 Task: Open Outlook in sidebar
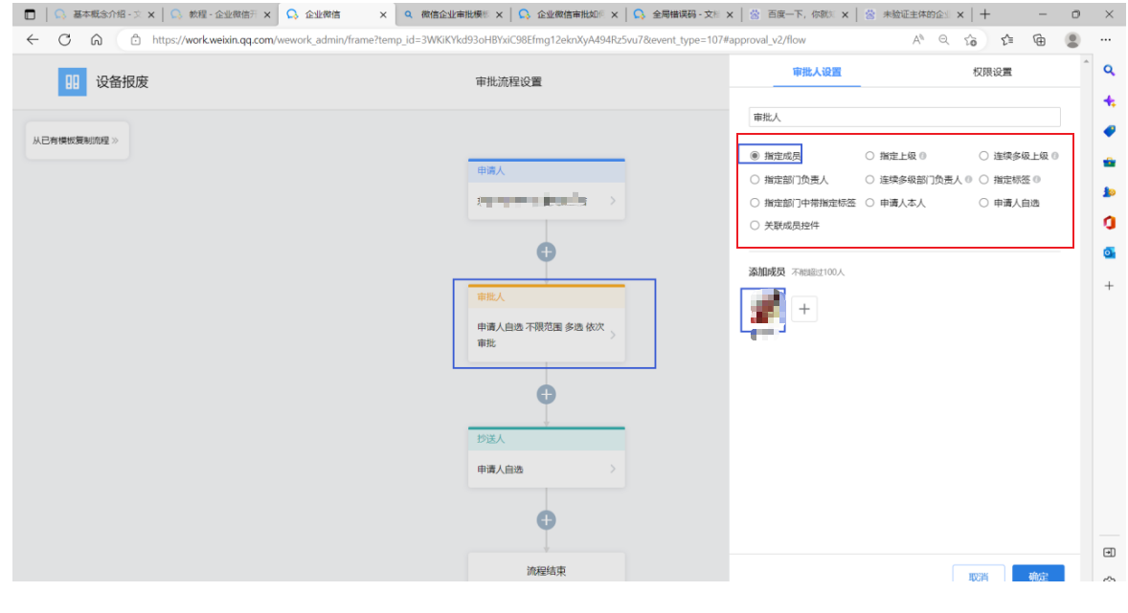[x=1109, y=253]
